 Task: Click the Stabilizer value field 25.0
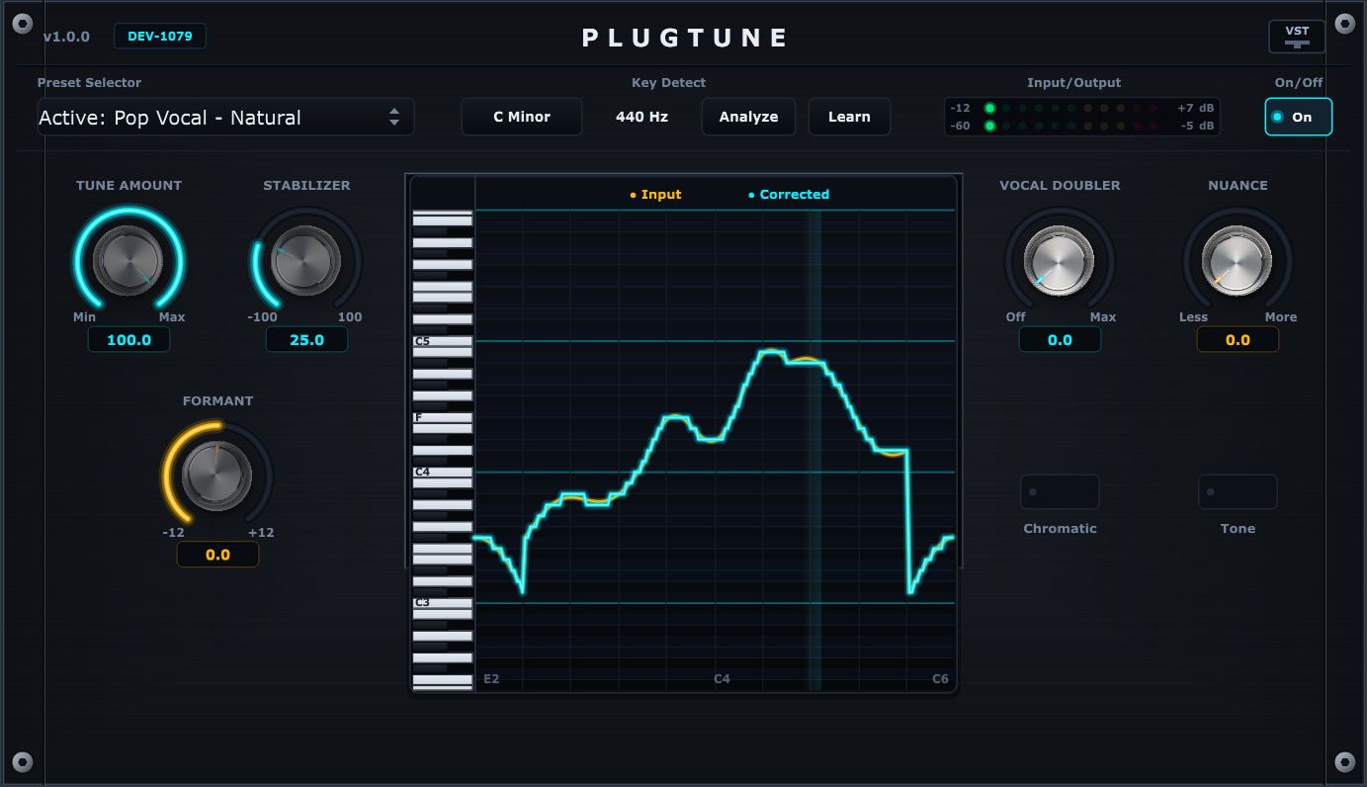pos(306,339)
